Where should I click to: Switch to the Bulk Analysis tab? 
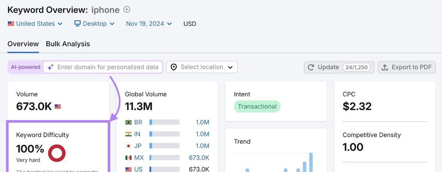tap(68, 44)
